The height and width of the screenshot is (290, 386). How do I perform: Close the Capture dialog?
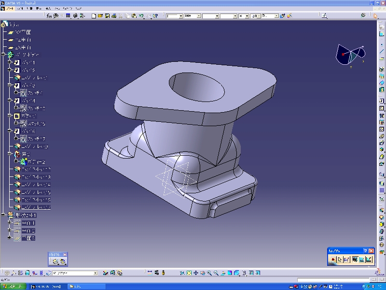click(x=371, y=251)
